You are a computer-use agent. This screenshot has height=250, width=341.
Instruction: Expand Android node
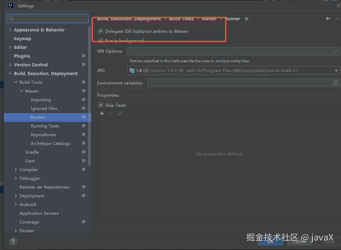[x=16, y=204]
